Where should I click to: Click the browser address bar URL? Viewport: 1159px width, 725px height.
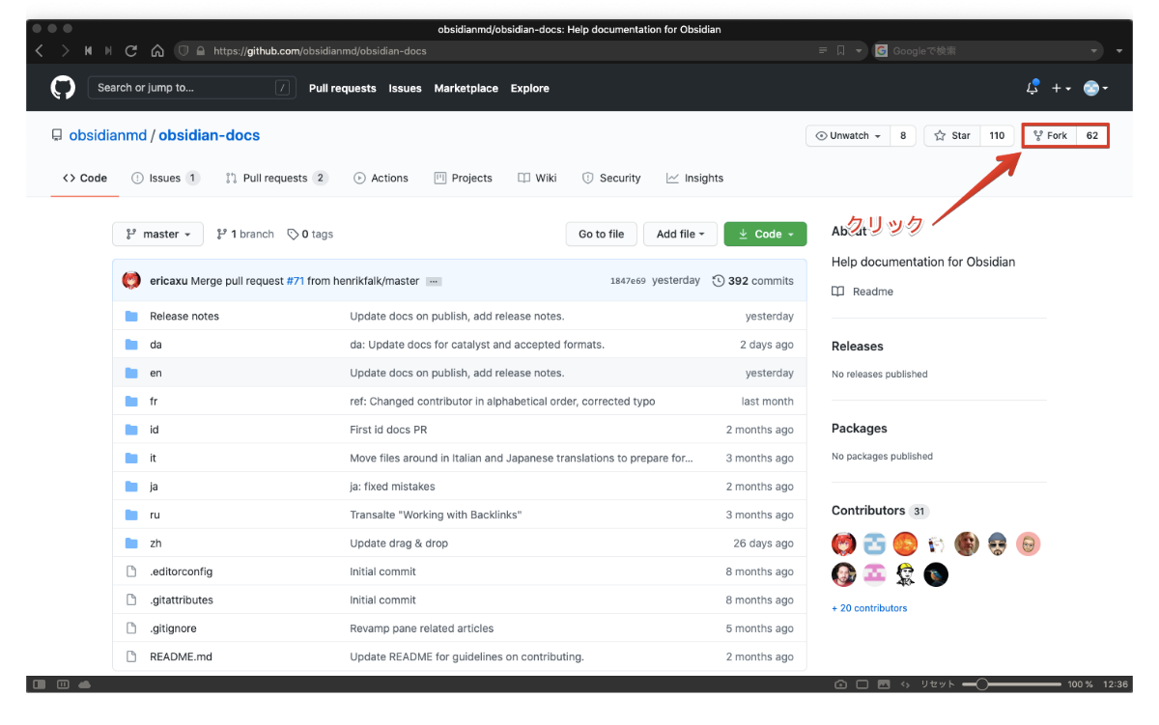click(x=320, y=51)
